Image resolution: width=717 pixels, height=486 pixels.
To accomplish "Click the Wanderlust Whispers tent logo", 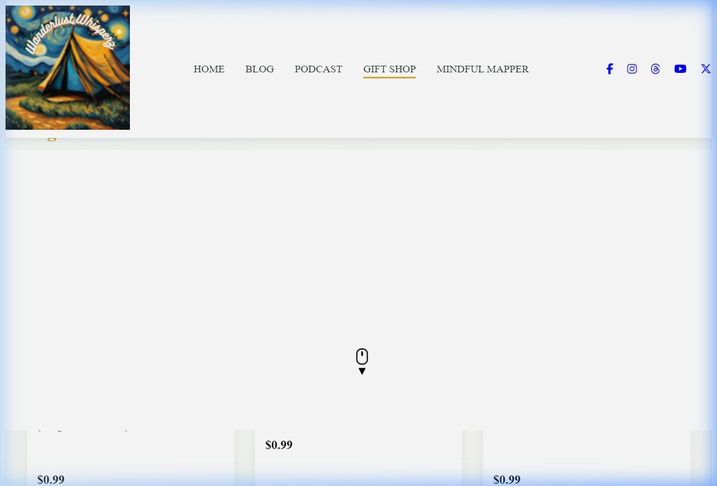I will point(67,67).
